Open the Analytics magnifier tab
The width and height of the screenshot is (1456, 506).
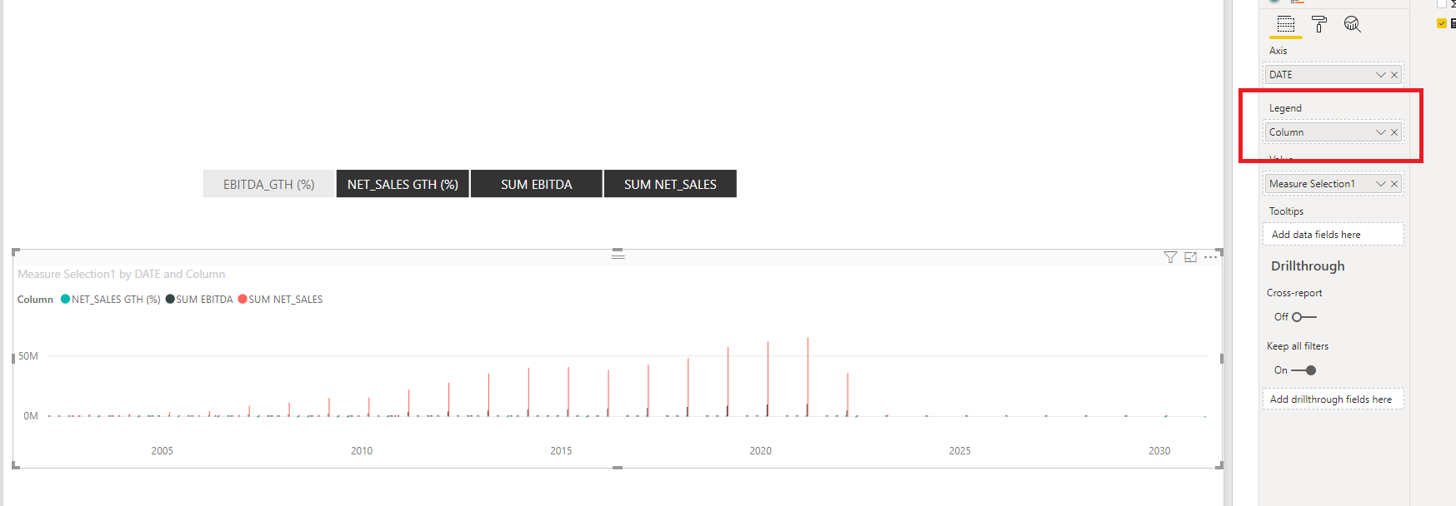pos(1352,24)
